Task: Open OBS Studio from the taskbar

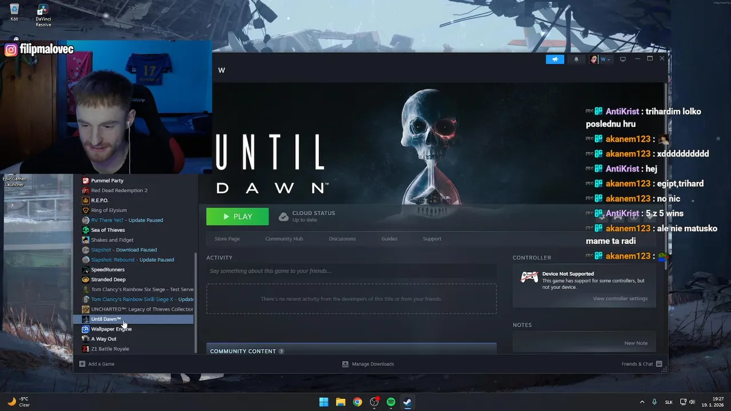Action: [x=374, y=402]
